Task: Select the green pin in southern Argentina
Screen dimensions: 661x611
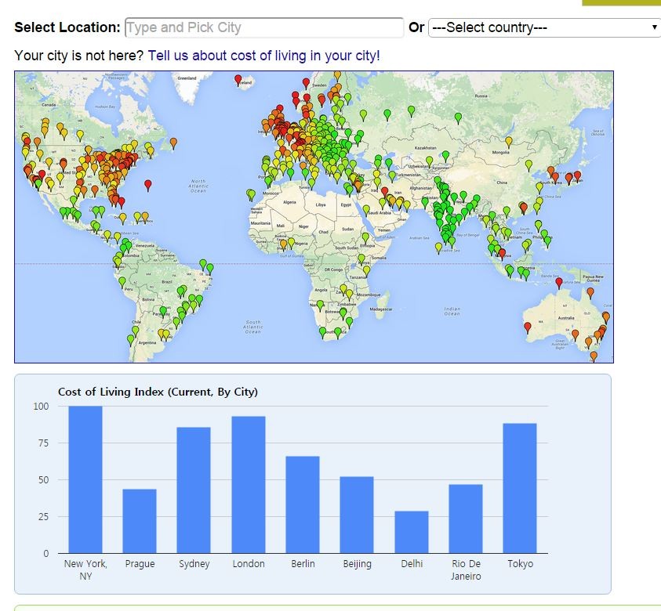Action: [x=131, y=339]
